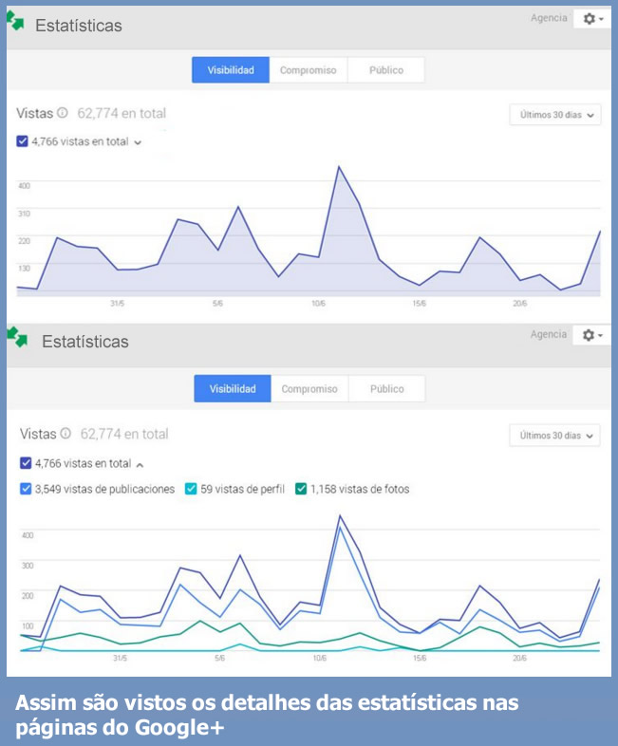The width and height of the screenshot is (618, 746).
Task: Click the 310 axis value on upper chart
Action: pyautogui.click(x=25, y=214)
